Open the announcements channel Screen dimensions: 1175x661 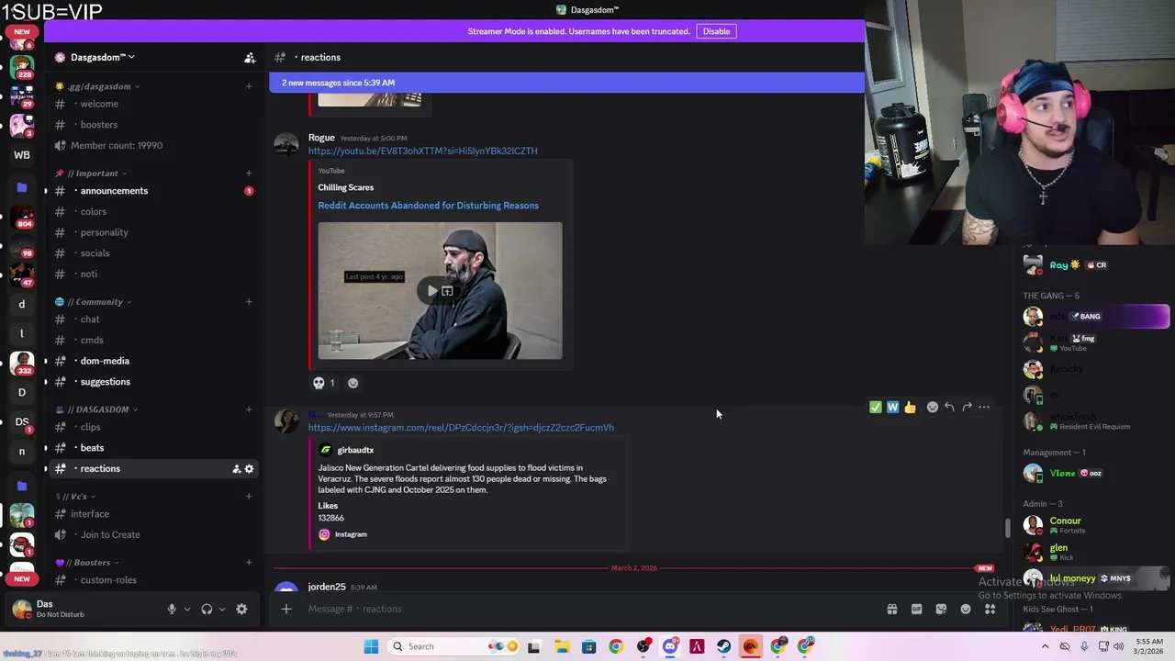(x=151, y=191)
